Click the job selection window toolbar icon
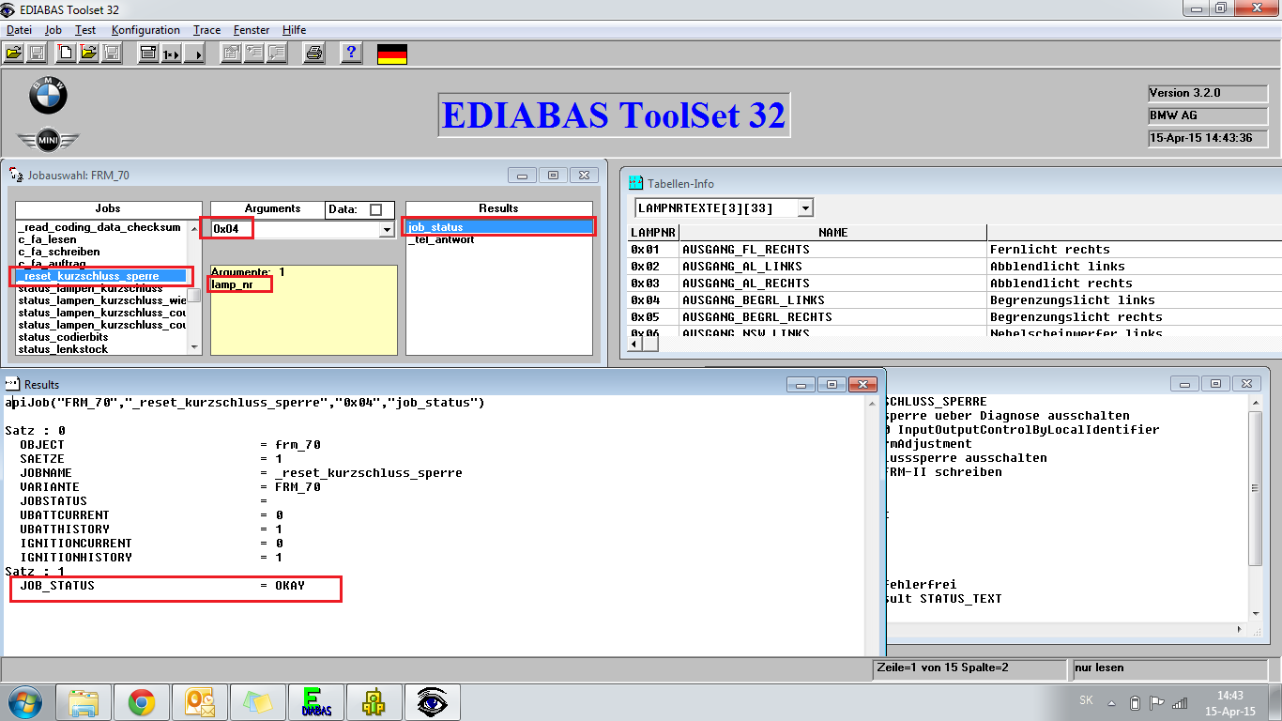 (x=147, y=54)
